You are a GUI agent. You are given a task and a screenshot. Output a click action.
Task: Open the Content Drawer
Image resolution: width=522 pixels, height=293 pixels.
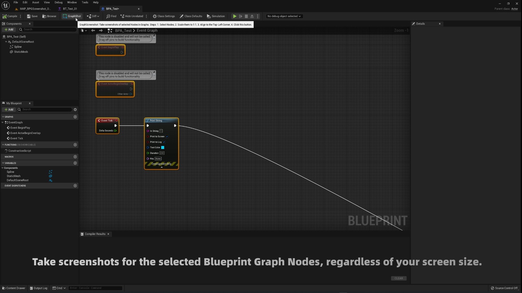[x=13, y=288]
